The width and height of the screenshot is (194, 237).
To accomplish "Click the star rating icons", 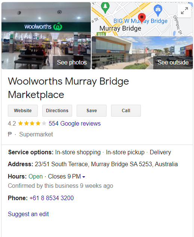I will click(x=32, y=123).
